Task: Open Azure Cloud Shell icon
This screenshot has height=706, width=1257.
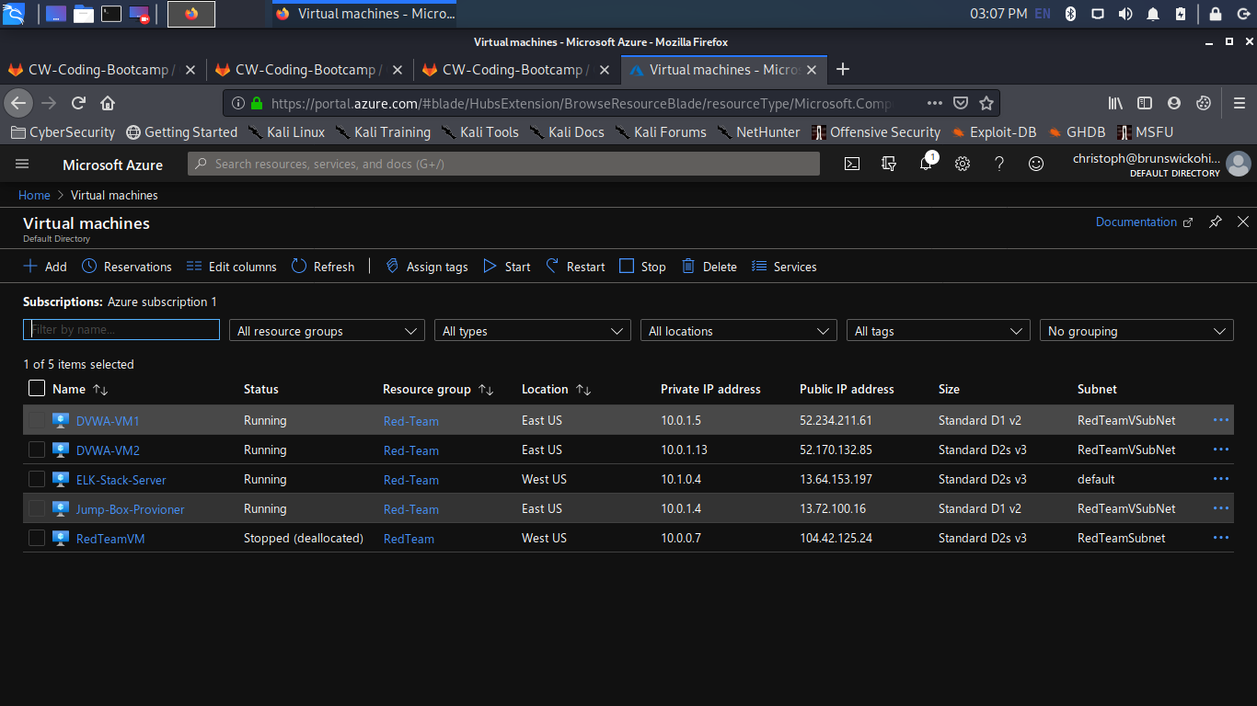Action: (x=852, y=164)
